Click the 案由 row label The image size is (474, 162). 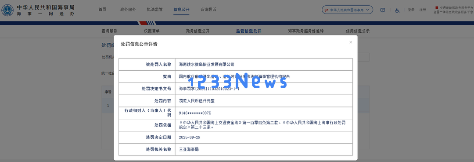coord(167,77)
